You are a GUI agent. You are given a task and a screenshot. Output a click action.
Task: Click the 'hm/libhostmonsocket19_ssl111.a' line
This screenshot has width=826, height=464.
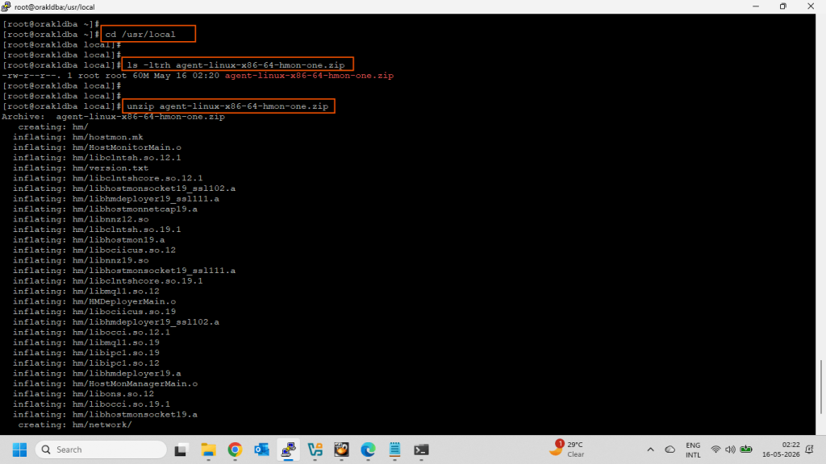tap(124, 271)
